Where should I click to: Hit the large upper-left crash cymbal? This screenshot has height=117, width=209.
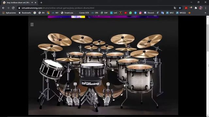coord(59,39)
